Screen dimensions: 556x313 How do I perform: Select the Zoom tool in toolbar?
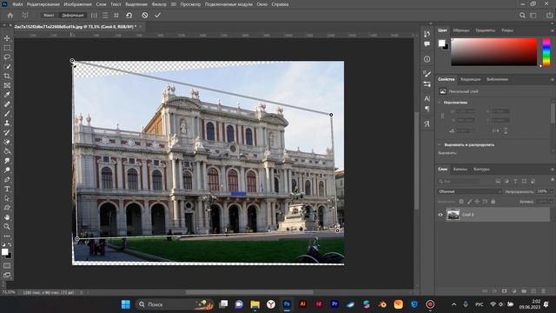[x=7, y=226]
